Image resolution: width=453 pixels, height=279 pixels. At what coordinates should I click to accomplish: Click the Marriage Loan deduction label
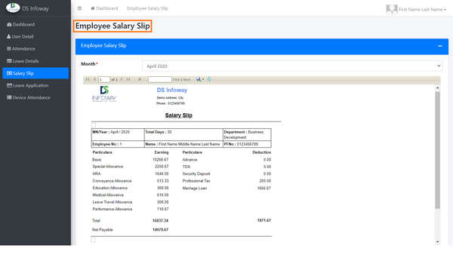(195, 188)
